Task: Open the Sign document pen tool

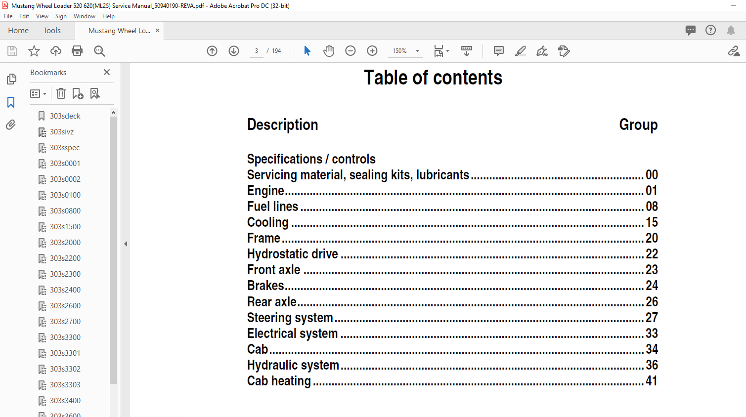Action: [542, 51]
